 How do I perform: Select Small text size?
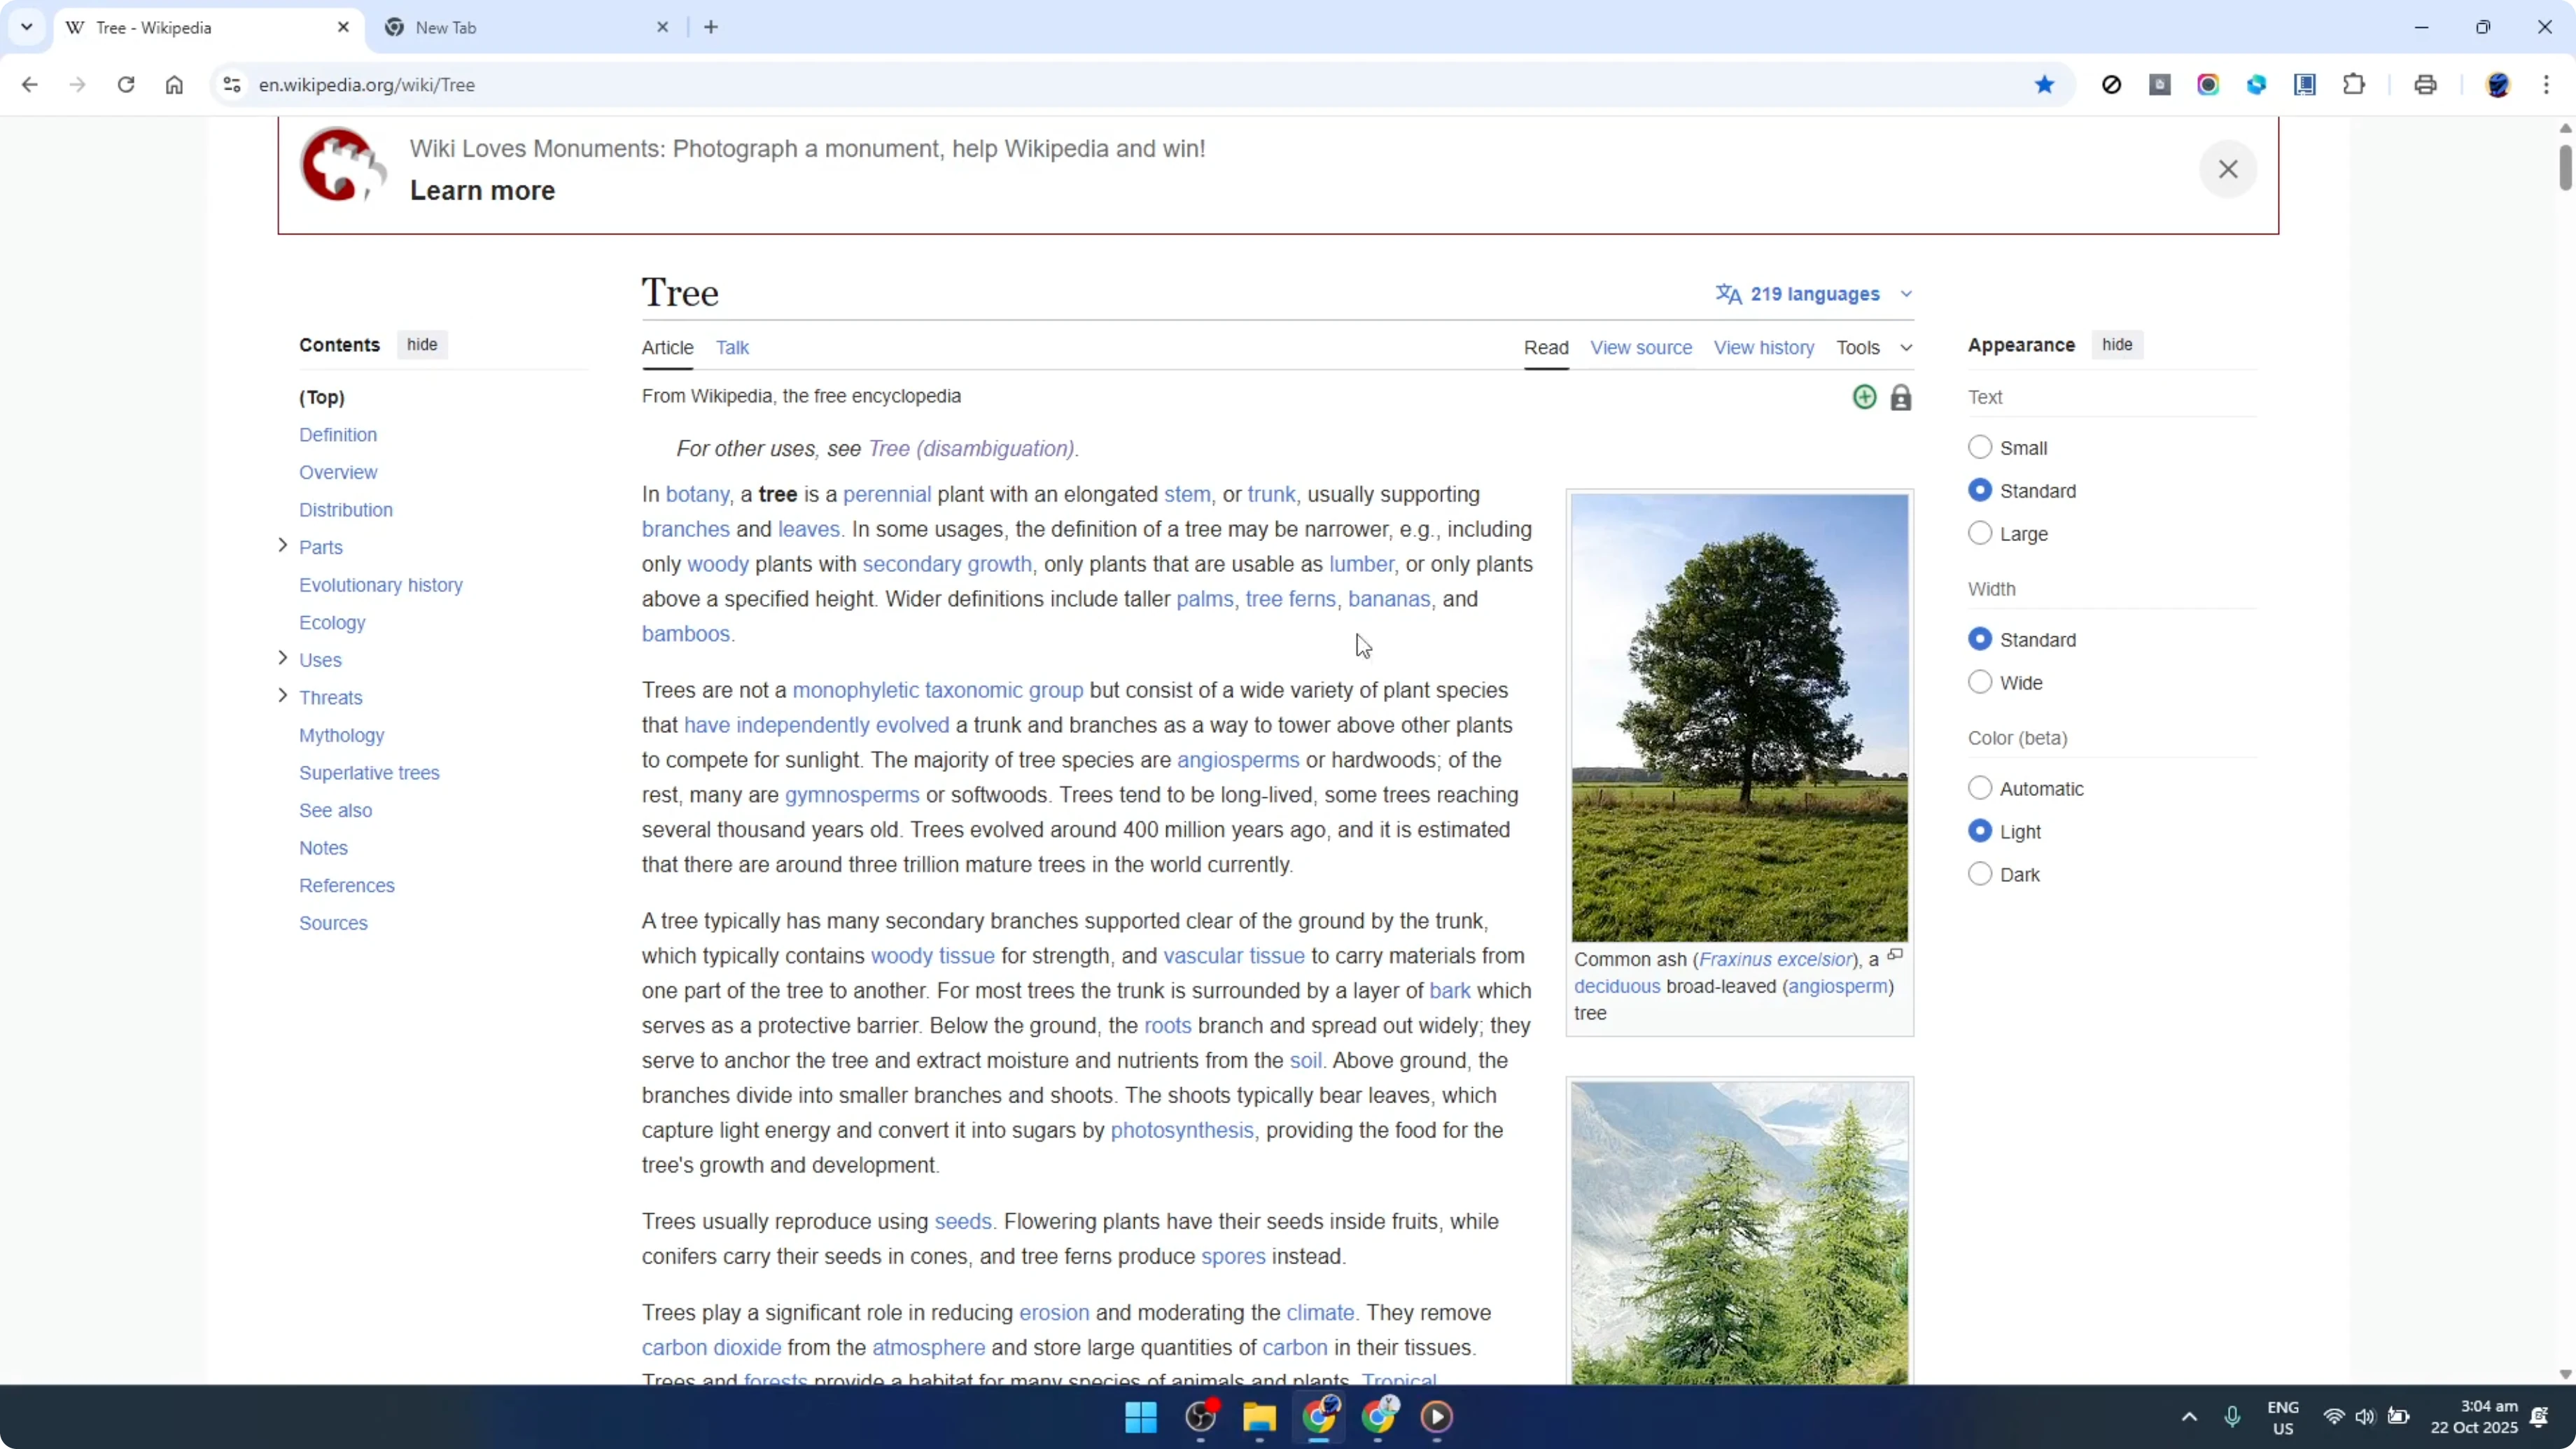tap(1980, 447)
